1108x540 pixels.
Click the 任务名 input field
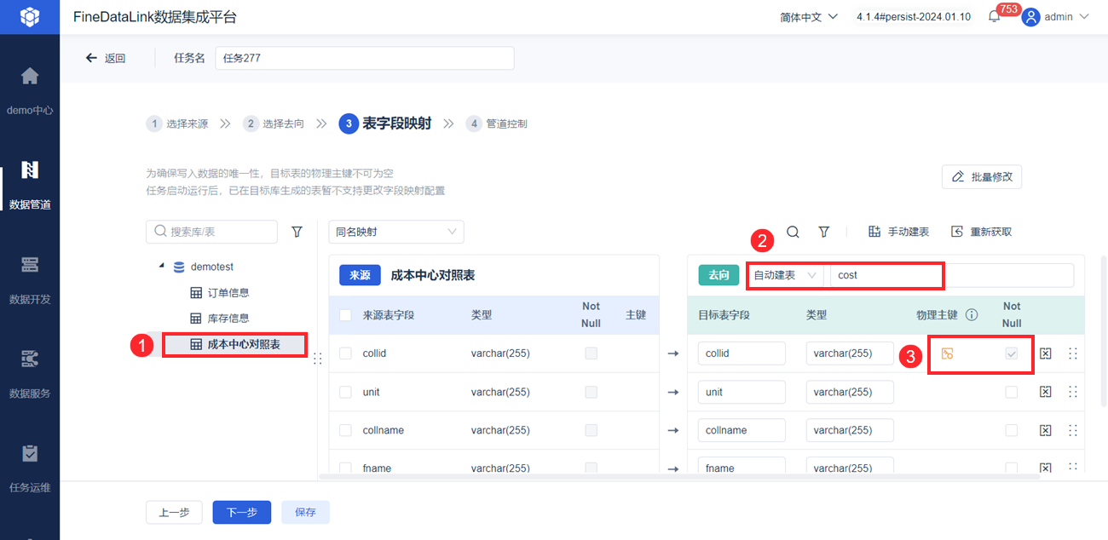coord(365,58)
